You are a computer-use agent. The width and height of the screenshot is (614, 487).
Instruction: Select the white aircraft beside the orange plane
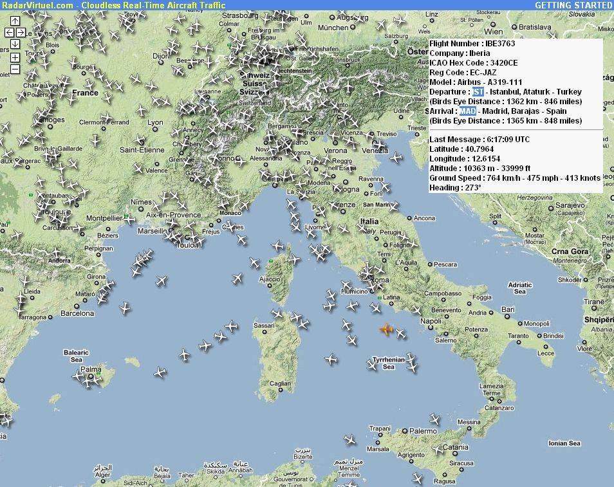coord(400,333)
